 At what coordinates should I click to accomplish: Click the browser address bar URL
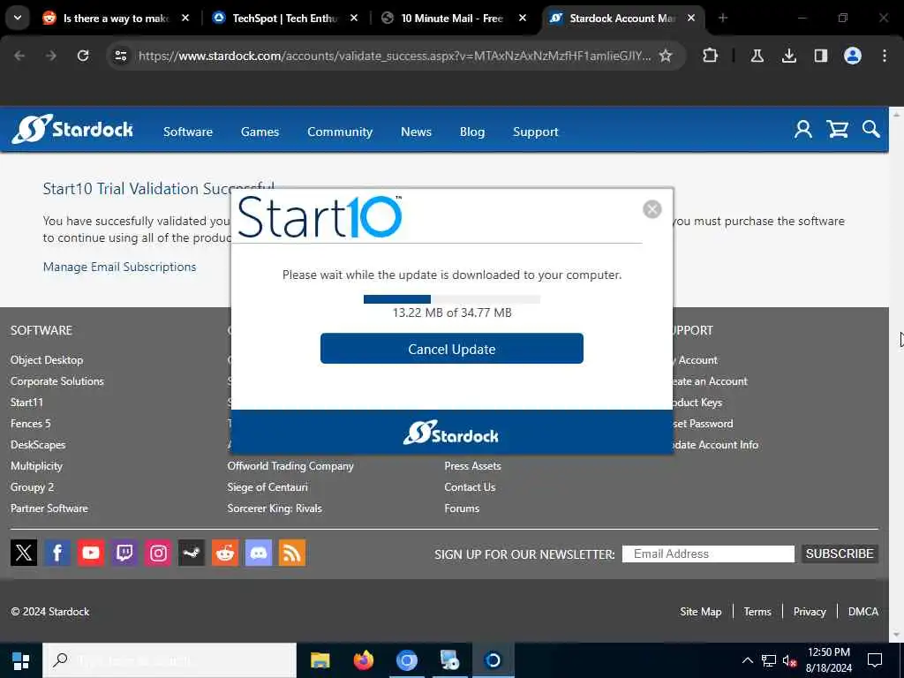[395, 56]
